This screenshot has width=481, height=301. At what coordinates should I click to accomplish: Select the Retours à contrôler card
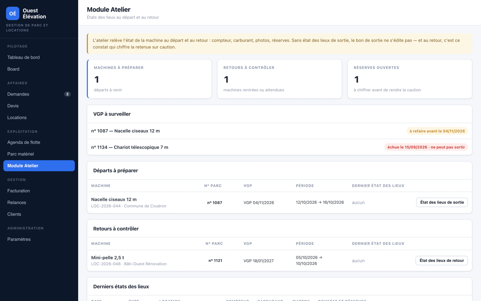point(280,79)
